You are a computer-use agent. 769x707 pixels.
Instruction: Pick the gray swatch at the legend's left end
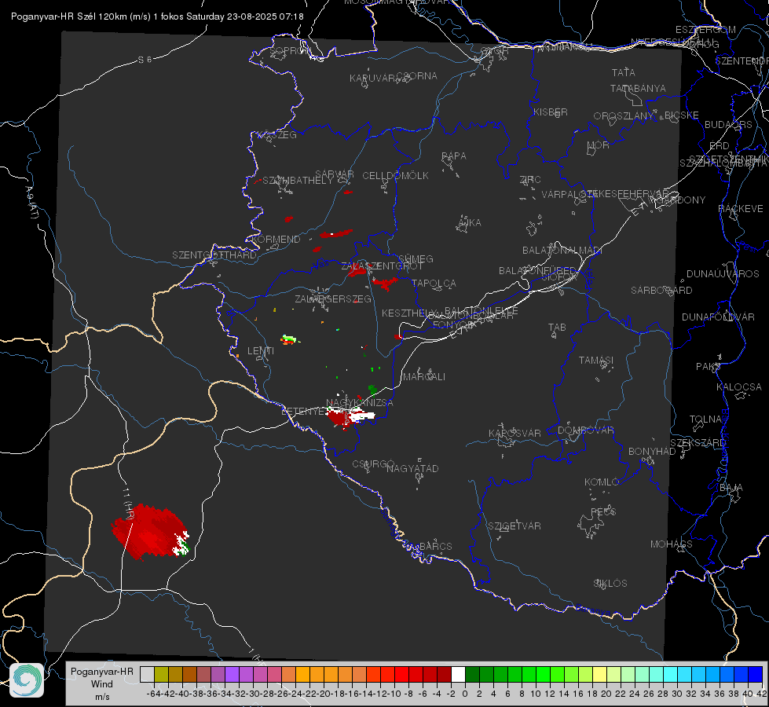pyautogui.click(x=147, y=674)
